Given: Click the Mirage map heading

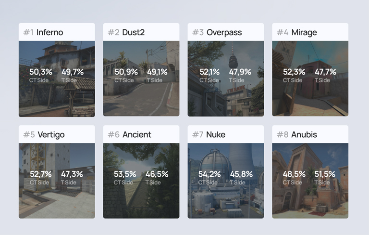Looking at the screenshot, I should click(x=304, y=33).
